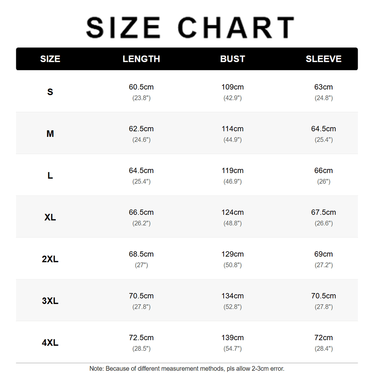Viewport: 380px width, 380px height.
Task: Click the 66cm sleeve value
Action: point(323,170)
